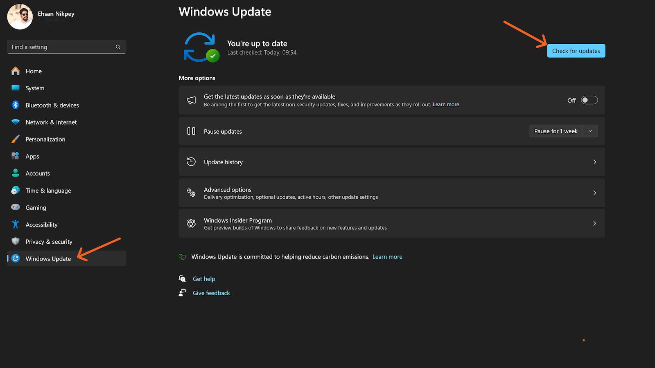This screenshot has height=368, width=655.
Task: Click the Gaming controller icon
Action: [16, 207]
